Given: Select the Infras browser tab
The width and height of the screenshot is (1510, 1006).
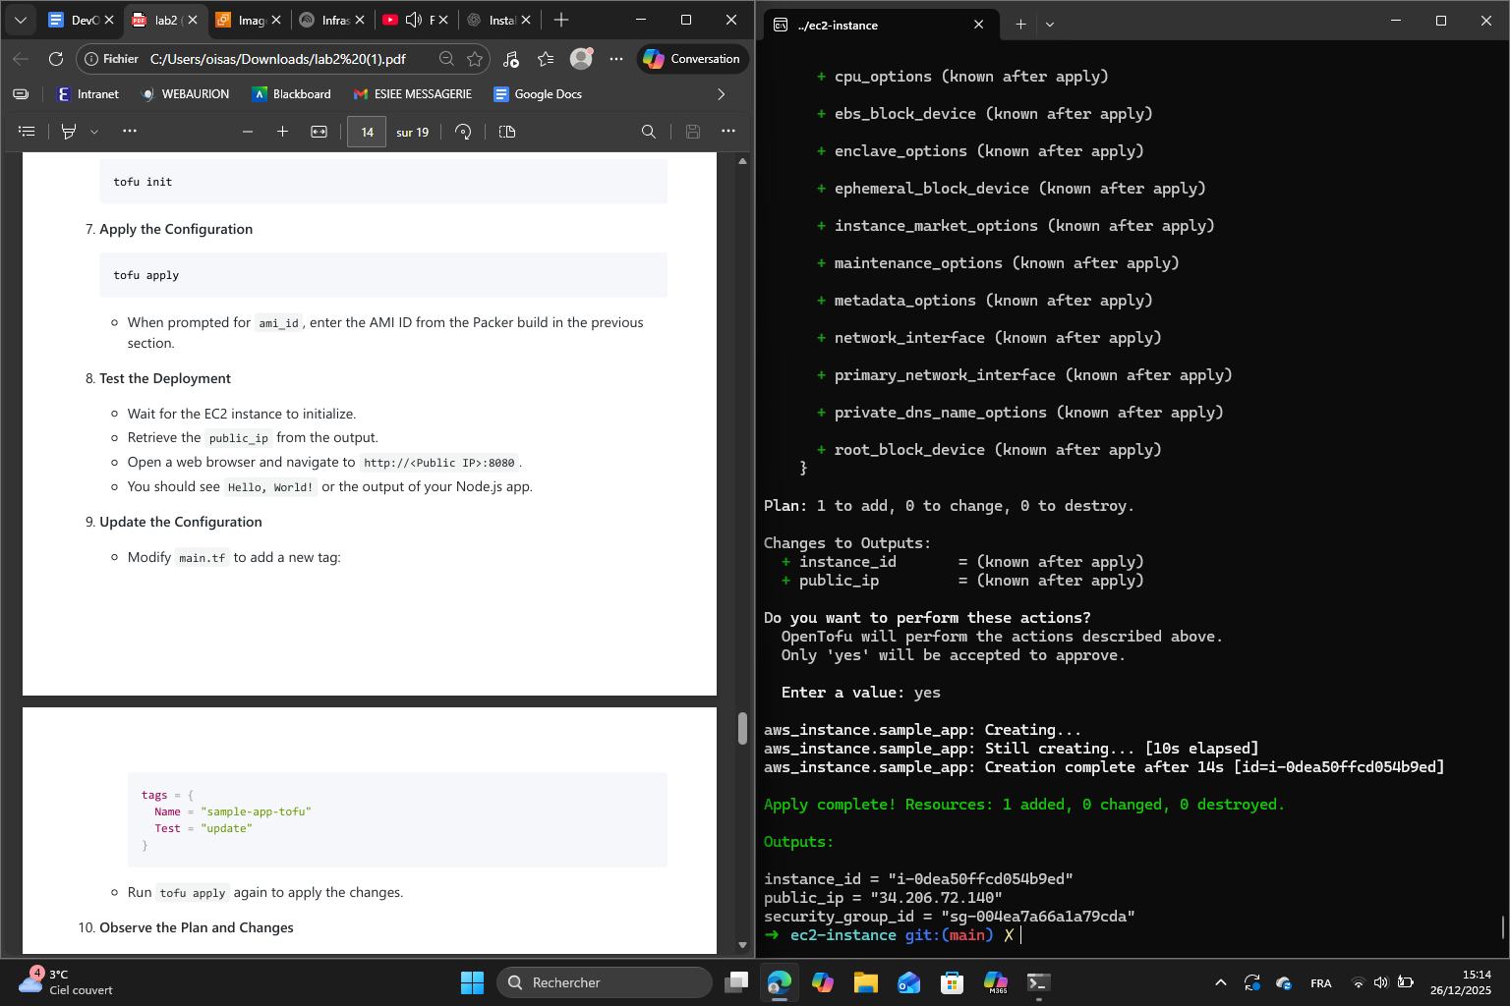Looking at the screenshot, I should pos(334,19).
